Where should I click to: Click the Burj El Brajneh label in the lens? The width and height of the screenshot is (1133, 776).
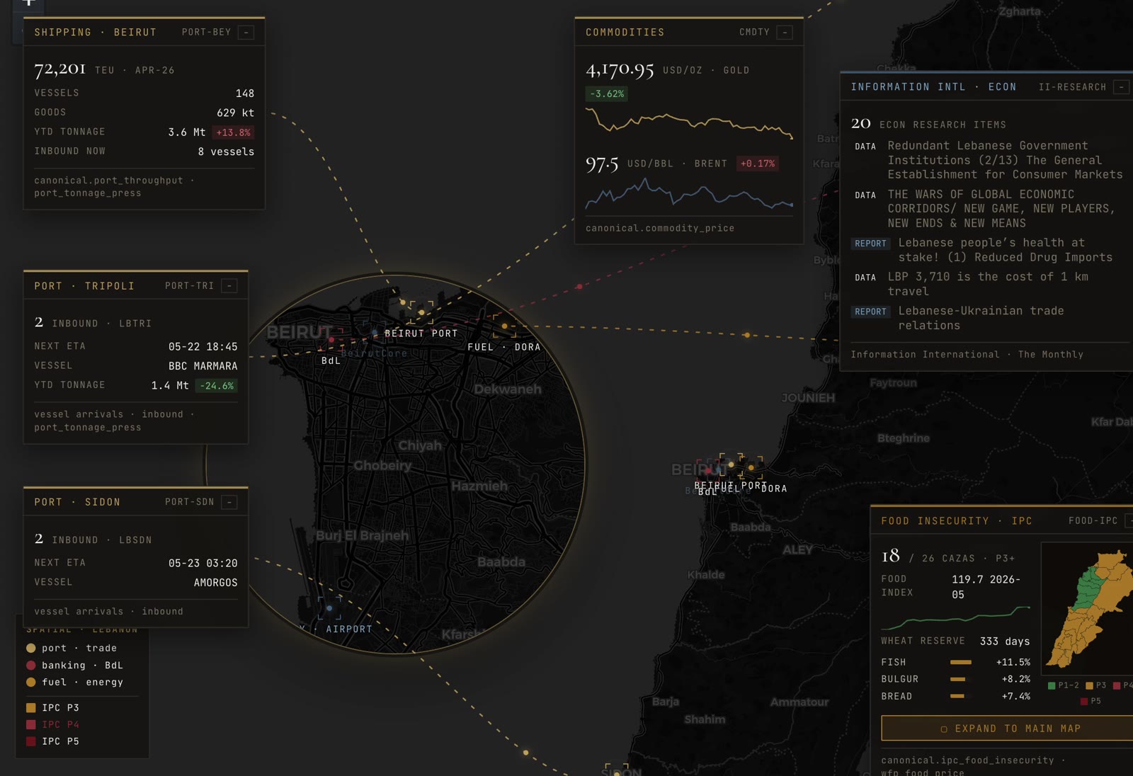point(363,536)
